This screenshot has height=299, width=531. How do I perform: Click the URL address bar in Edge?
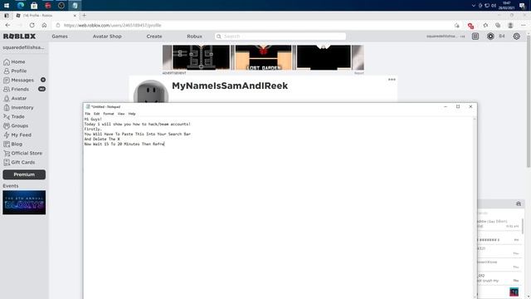pos(251,26)
